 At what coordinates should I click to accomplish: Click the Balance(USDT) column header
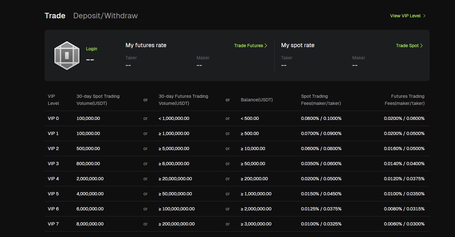[257, 100]
